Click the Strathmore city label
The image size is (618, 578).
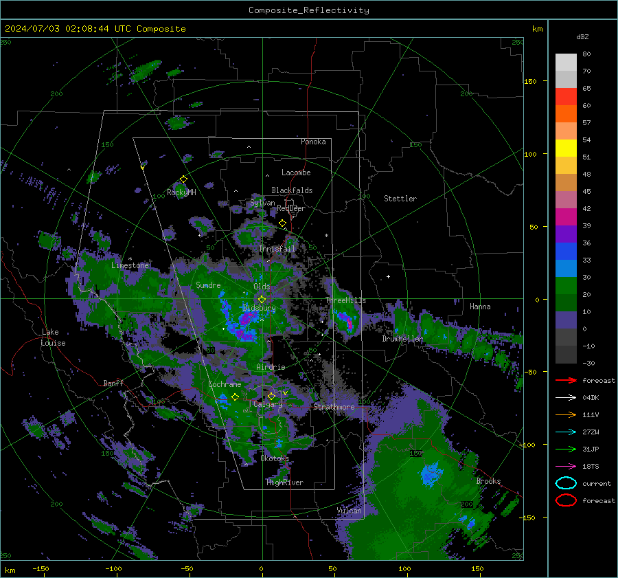[x=334, y=407]
